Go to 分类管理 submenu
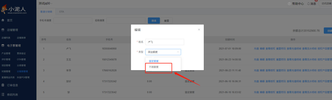The width and height of the screenshot is (332, 100). pyautogui.click(x=21, y=65)
